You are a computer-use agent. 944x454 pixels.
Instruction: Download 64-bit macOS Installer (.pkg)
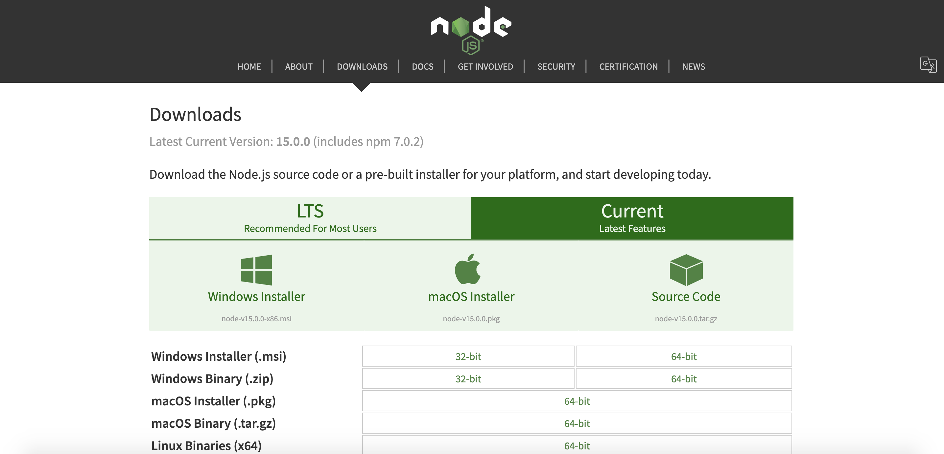pos(577,401)
